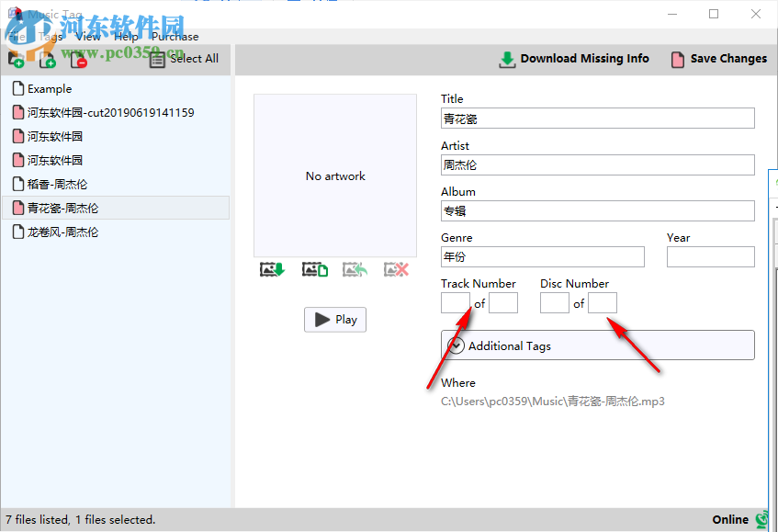The image size is (778, 532).
Task: Open the File menu
Action: 17,37
